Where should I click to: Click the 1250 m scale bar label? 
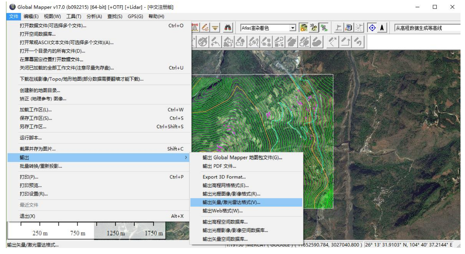(116, 233)
